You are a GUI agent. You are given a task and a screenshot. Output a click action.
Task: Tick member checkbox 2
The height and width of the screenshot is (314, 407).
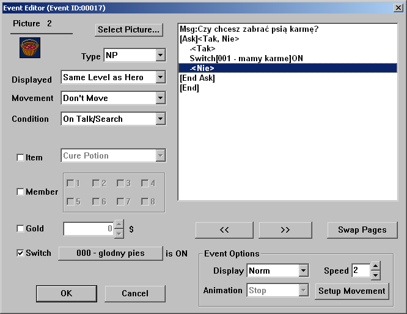tap(96, 183)
